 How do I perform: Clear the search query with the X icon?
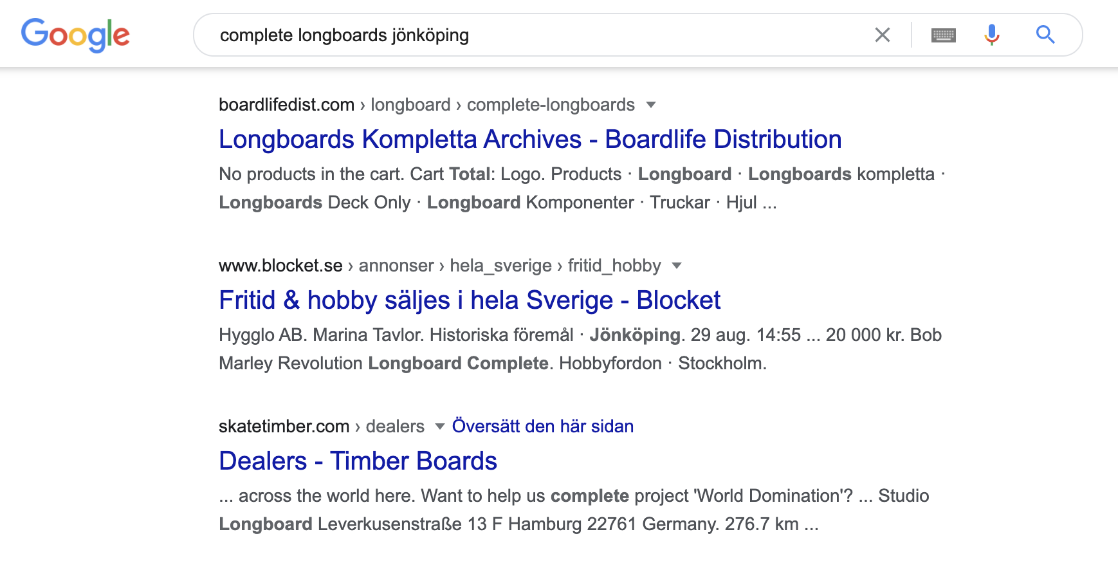[x=883, y=35]
